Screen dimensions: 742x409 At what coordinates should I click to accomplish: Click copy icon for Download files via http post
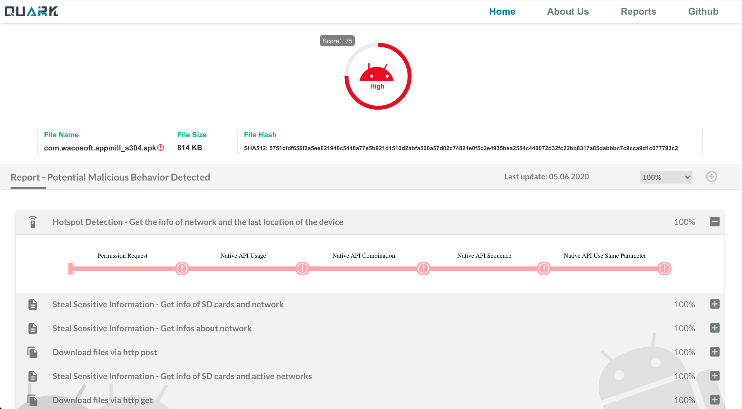point(33,352)
